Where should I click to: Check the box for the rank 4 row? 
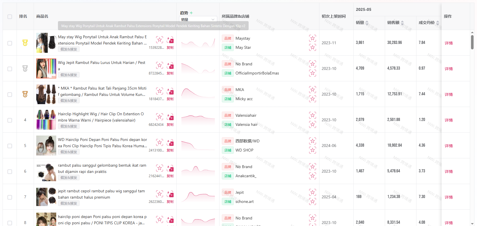click(x=10, y=120)
